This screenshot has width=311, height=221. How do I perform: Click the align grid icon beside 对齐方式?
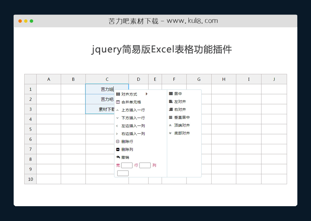tap(118, 93)
